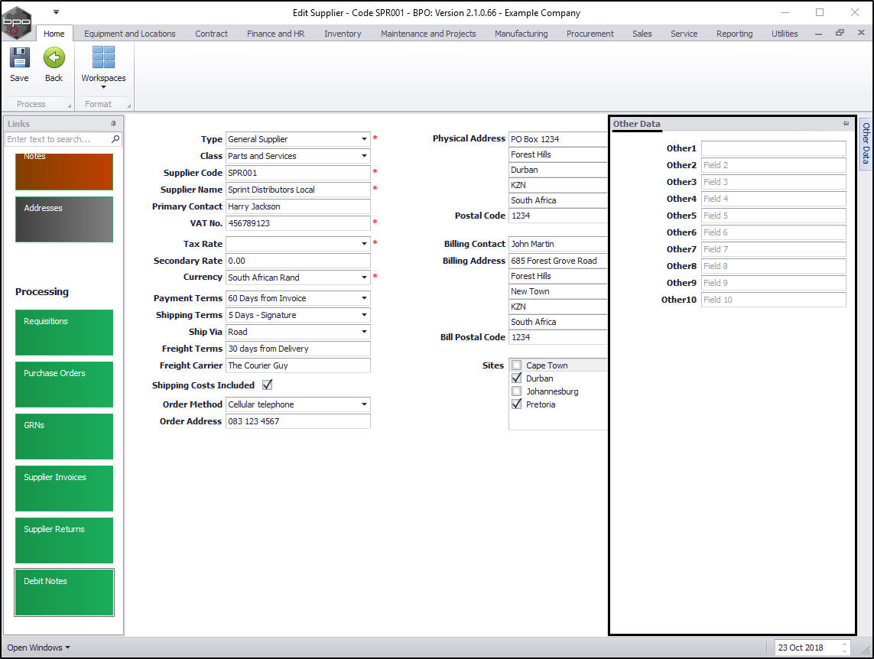The image size is (874, 659).
Task: Expand the Tax Rate dropdown
Action: [364, 243]
